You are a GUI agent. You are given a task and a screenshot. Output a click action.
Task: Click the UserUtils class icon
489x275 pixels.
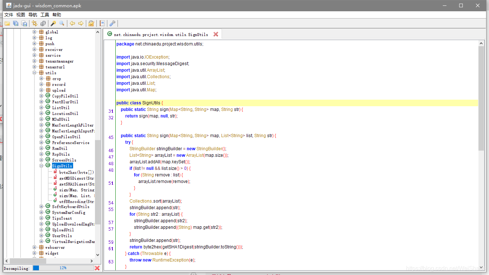tap(48, 235)
